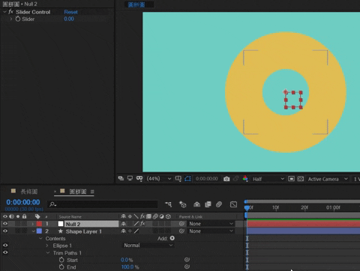The height and width of the screenshot is (271, 360).
Task: Toggle Ellipse 1 visibility eye
Action: [x=5, y=246]
